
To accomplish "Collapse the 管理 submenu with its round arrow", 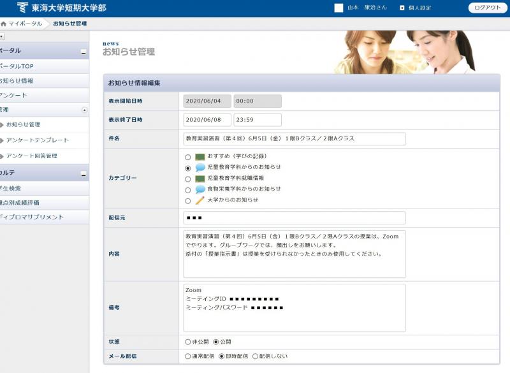I will 85,110.
